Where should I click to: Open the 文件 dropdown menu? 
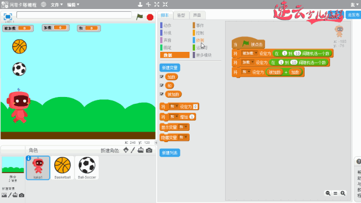(x=56, y=5)
